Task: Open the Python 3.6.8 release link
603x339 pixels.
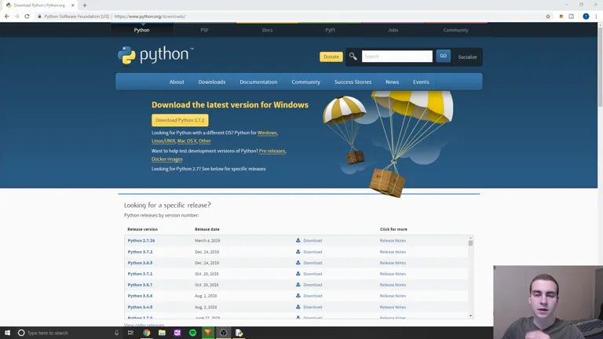Action: click(x=140, y=263)
